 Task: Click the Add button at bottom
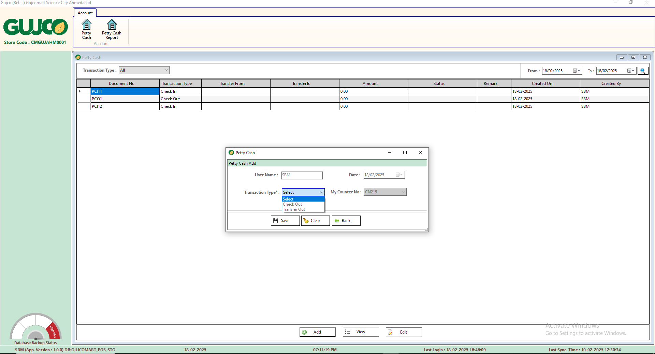[317, 332]
